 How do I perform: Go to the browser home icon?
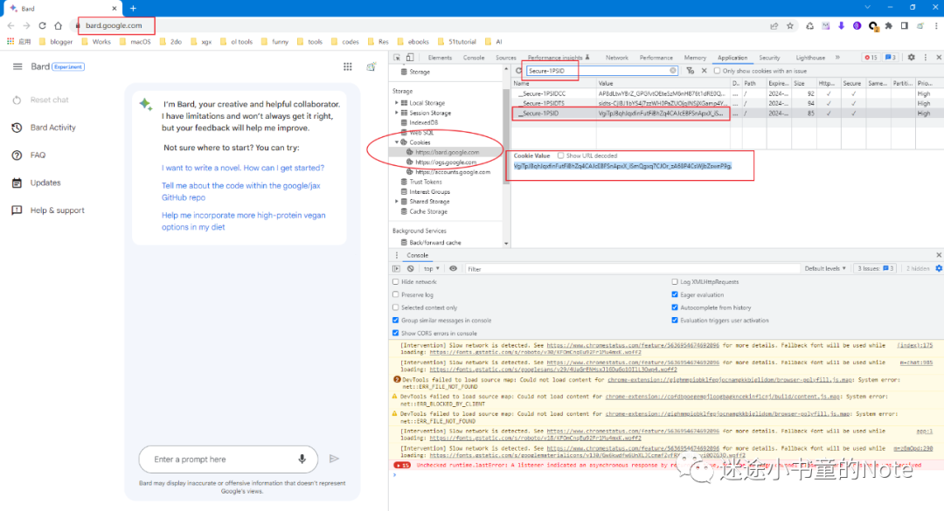click(x=58, y=26)
